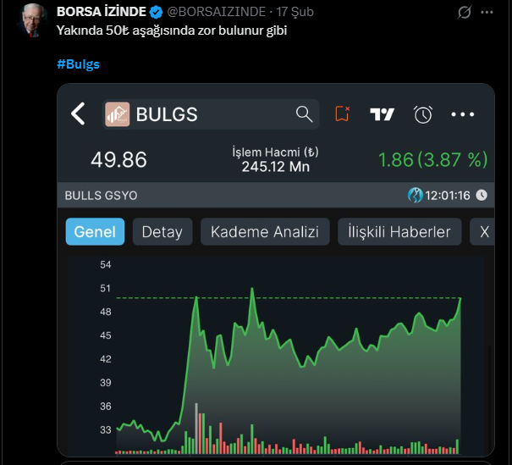Image resolution: width=512 pixels, height=465 pixels.
Task: Select the Genel tab
Action: click(x=95, y=232)
